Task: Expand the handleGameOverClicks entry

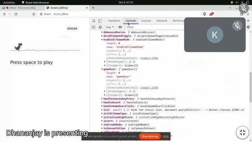Action: click(x=102, y=106)
